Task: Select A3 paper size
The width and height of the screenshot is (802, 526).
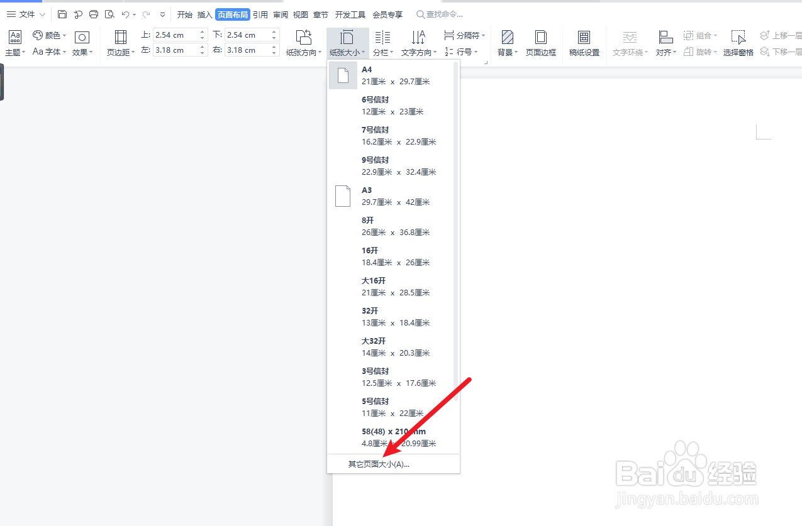Action: tap(391, 196)
